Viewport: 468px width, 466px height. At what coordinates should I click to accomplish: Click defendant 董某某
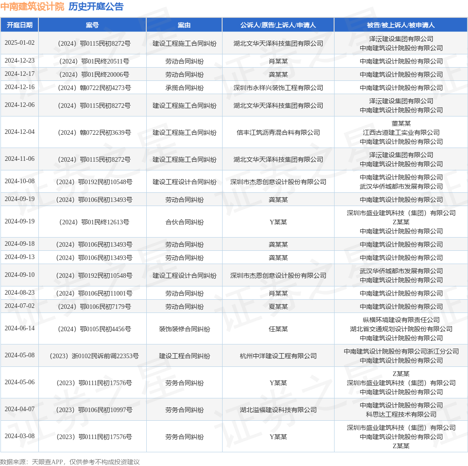(401, 123)
